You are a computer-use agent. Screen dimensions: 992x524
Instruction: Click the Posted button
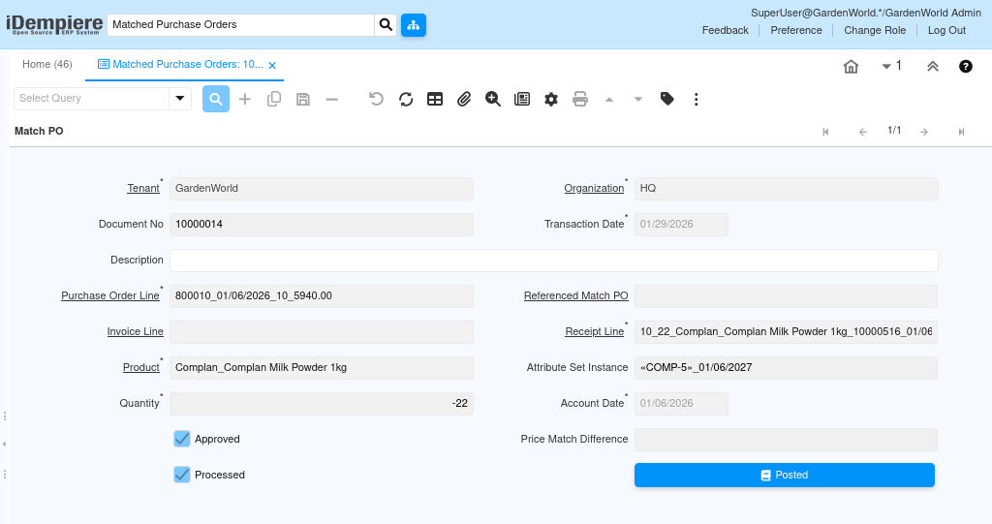coord(784,475)
